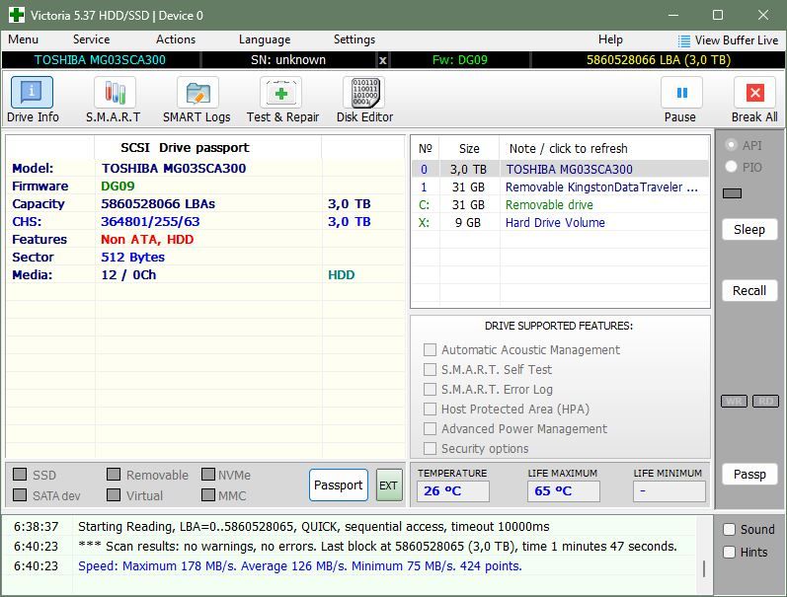Click the Scan results log line
This screenshot has width=787, height=597.
[x=377, y=546]
